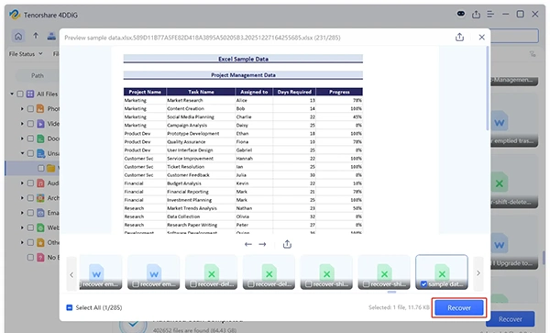550x333 pixels.
Task: Expand the Video category node
Action: click(22, 124)
